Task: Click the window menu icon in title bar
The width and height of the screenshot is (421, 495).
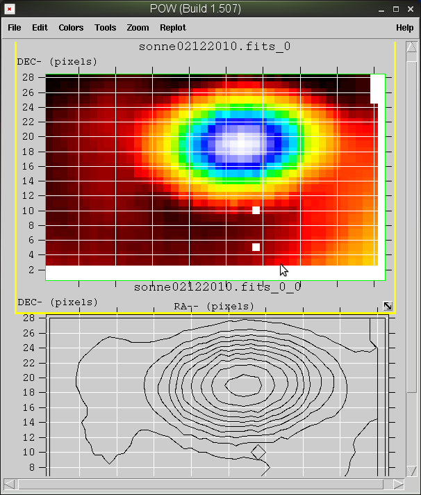Action: (10, 9)
